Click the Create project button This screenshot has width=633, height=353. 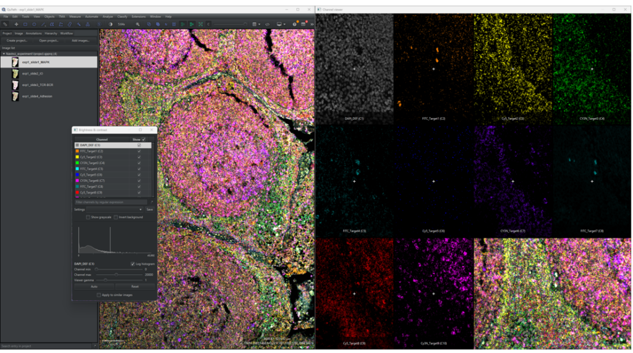pos(17,40)
